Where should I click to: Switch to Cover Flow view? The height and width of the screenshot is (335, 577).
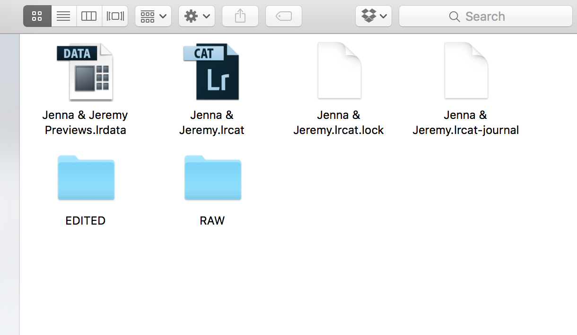(115, 16)
